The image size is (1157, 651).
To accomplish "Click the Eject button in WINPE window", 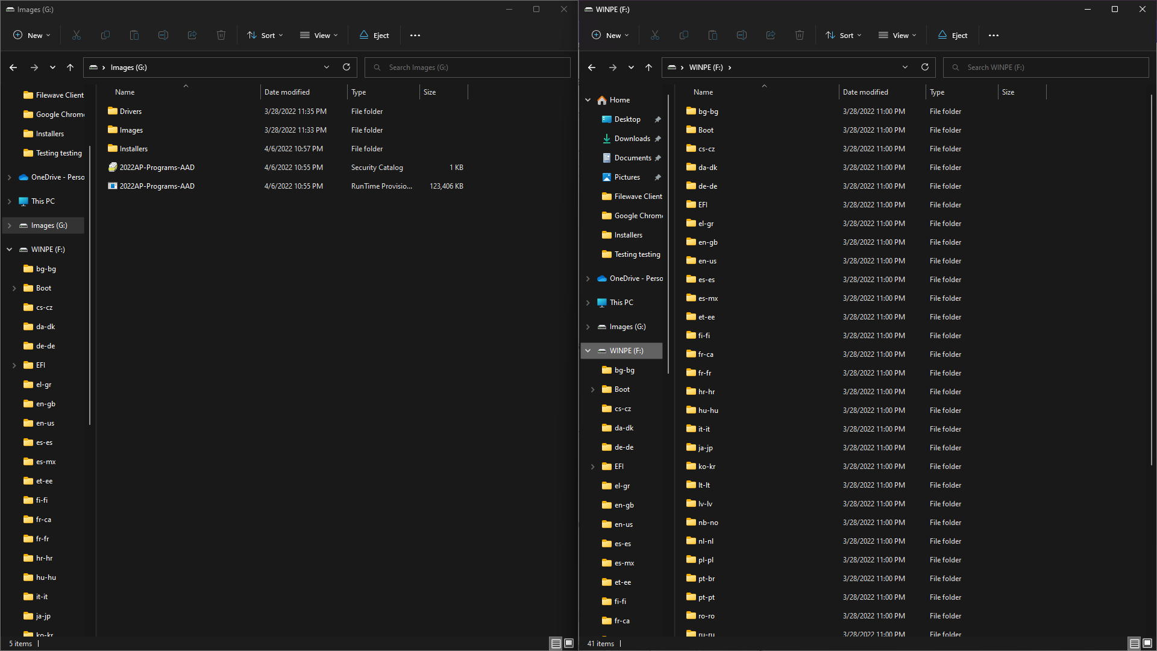I will point(952,35).
